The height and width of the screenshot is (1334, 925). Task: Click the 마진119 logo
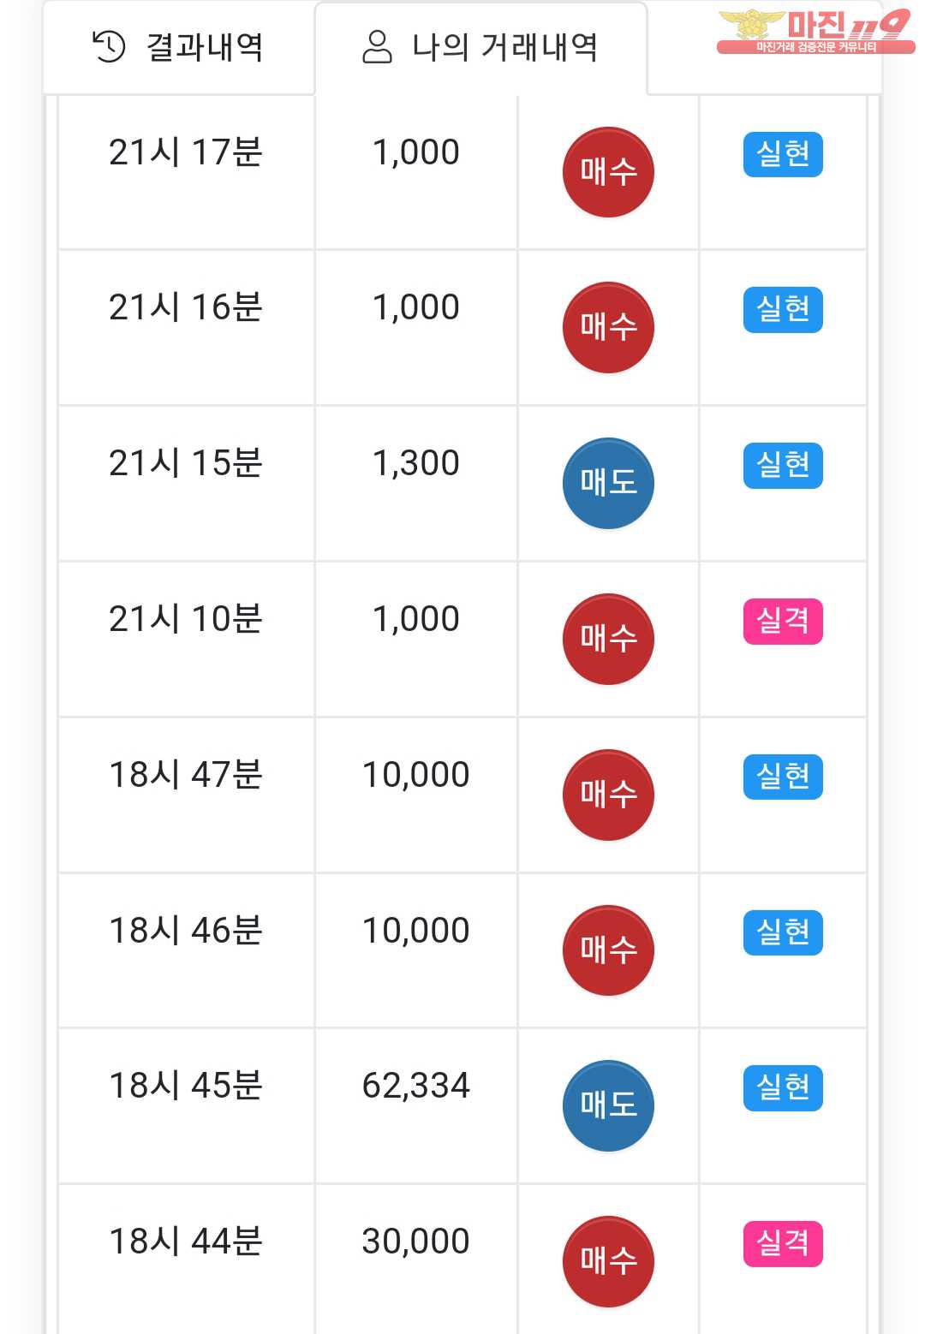pos(814,32)
